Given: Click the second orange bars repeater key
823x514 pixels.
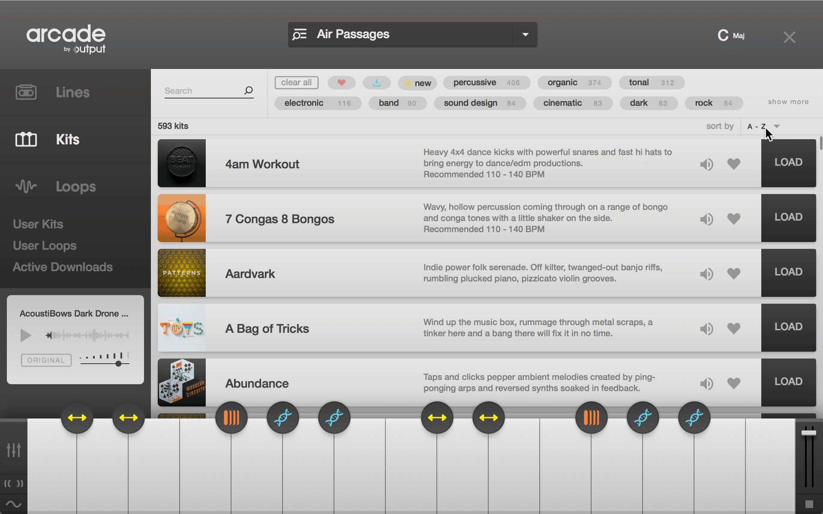Looking at the screenshot, I should [x=592, y=418].
